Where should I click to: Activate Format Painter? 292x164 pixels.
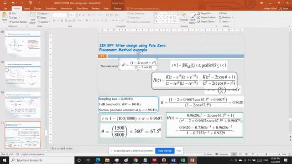18,22
